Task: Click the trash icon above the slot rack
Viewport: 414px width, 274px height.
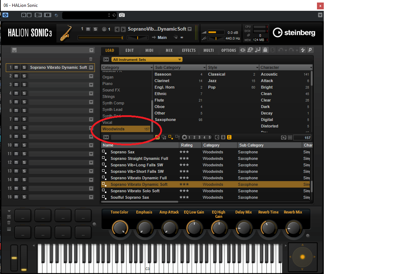Action: click(91, 59)
